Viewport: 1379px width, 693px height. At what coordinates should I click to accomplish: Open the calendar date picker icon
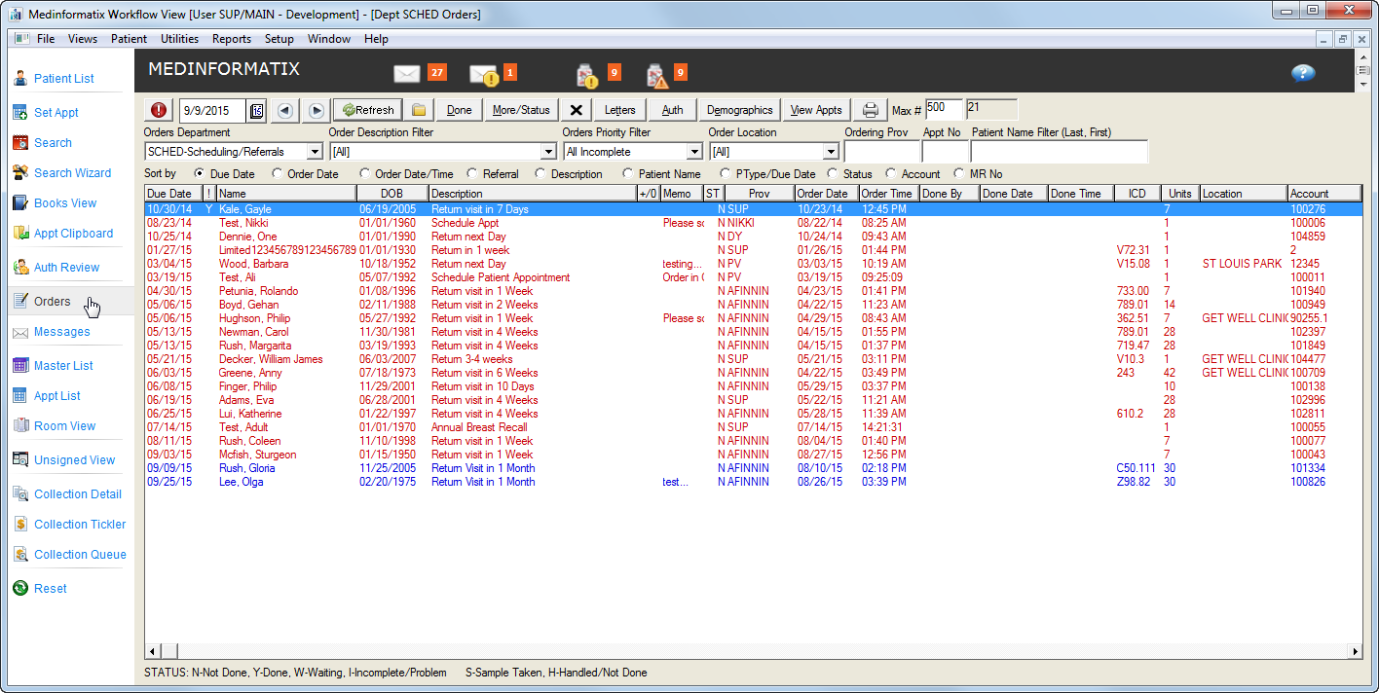click(x=256, y=111)
